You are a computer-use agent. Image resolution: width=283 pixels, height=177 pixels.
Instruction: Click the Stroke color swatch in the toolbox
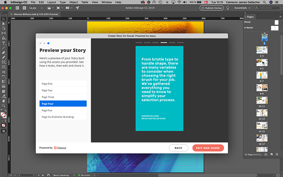pos(5,116)
